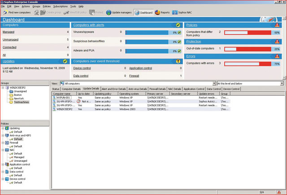Collapse the Updating policy node
This screenshot has height=195, width=287.
point(3,128)
